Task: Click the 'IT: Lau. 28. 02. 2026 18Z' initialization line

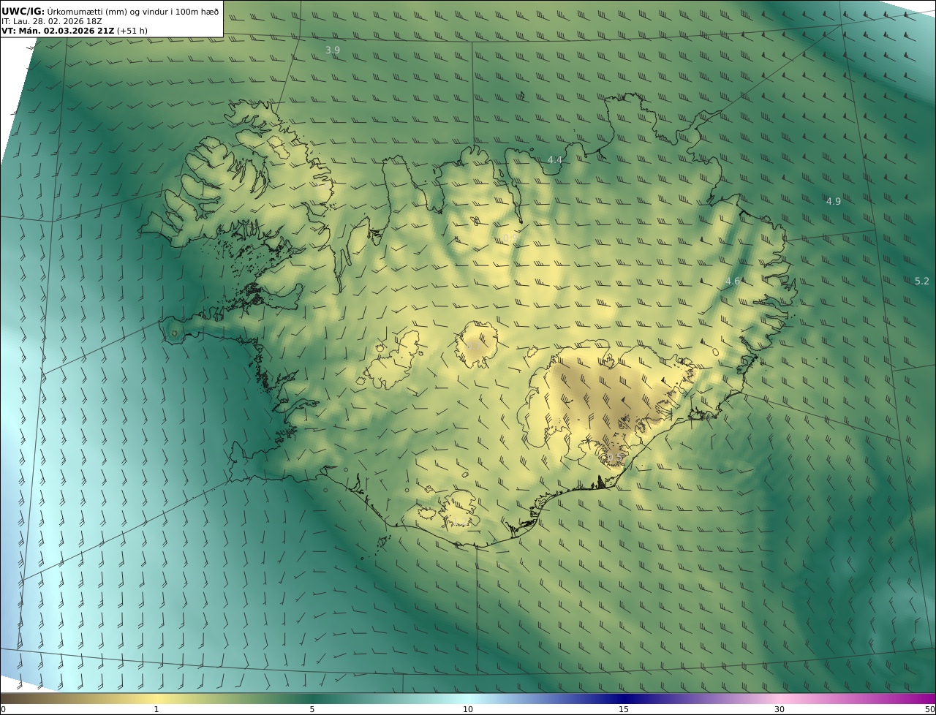Action: (x=52, y=21)
